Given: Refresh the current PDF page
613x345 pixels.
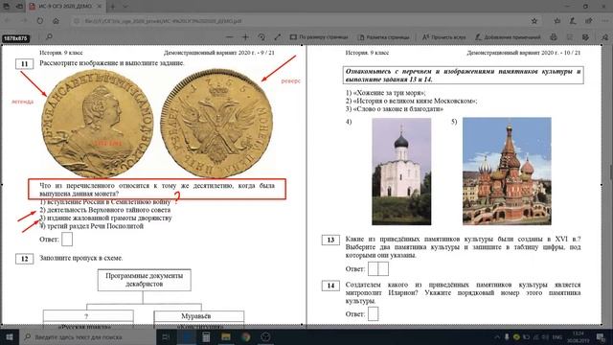Looking at the screenshot, I should pyautogui.click(x=40, y=21).
